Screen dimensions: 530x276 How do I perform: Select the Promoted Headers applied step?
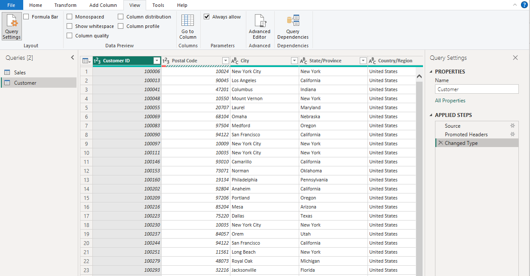tap(477, 134)
